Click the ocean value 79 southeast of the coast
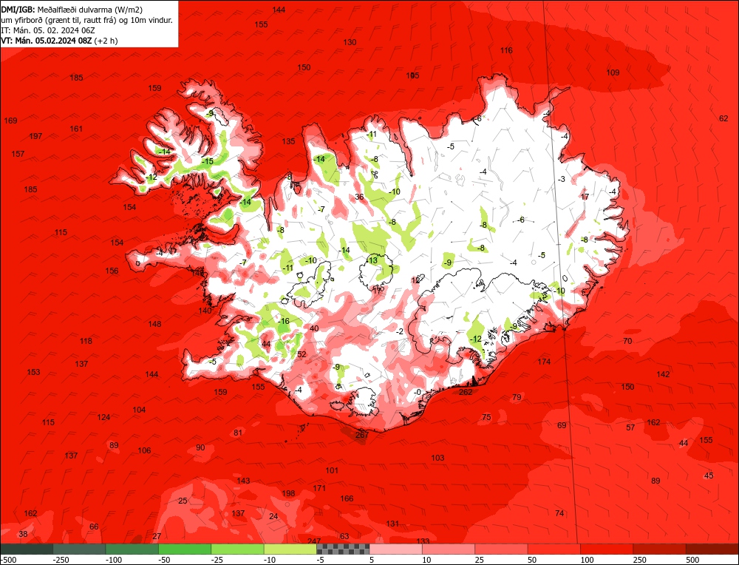The width and height of the screenshot is (739, 565). [517, 398]
